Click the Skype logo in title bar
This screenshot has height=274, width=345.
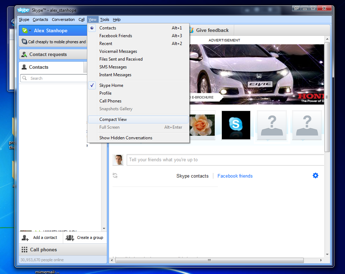tap(23, 10)
